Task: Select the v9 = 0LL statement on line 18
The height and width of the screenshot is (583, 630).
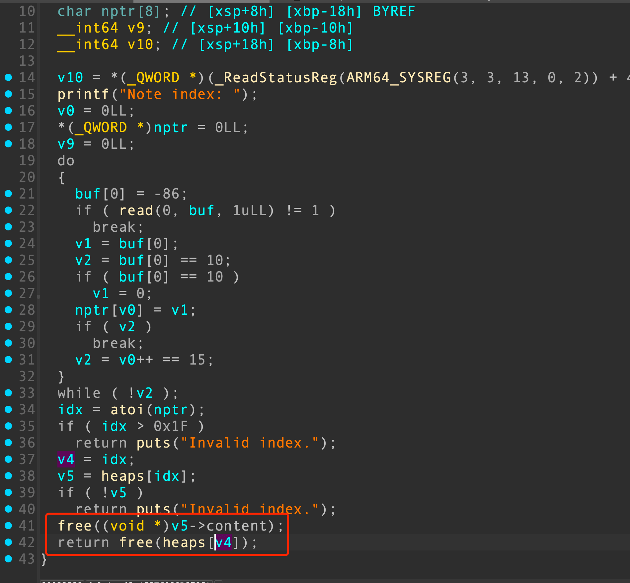Action: tap(96, 144)
